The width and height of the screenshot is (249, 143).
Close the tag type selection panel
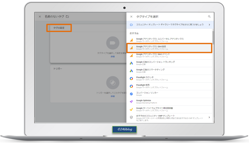[131, 16]
